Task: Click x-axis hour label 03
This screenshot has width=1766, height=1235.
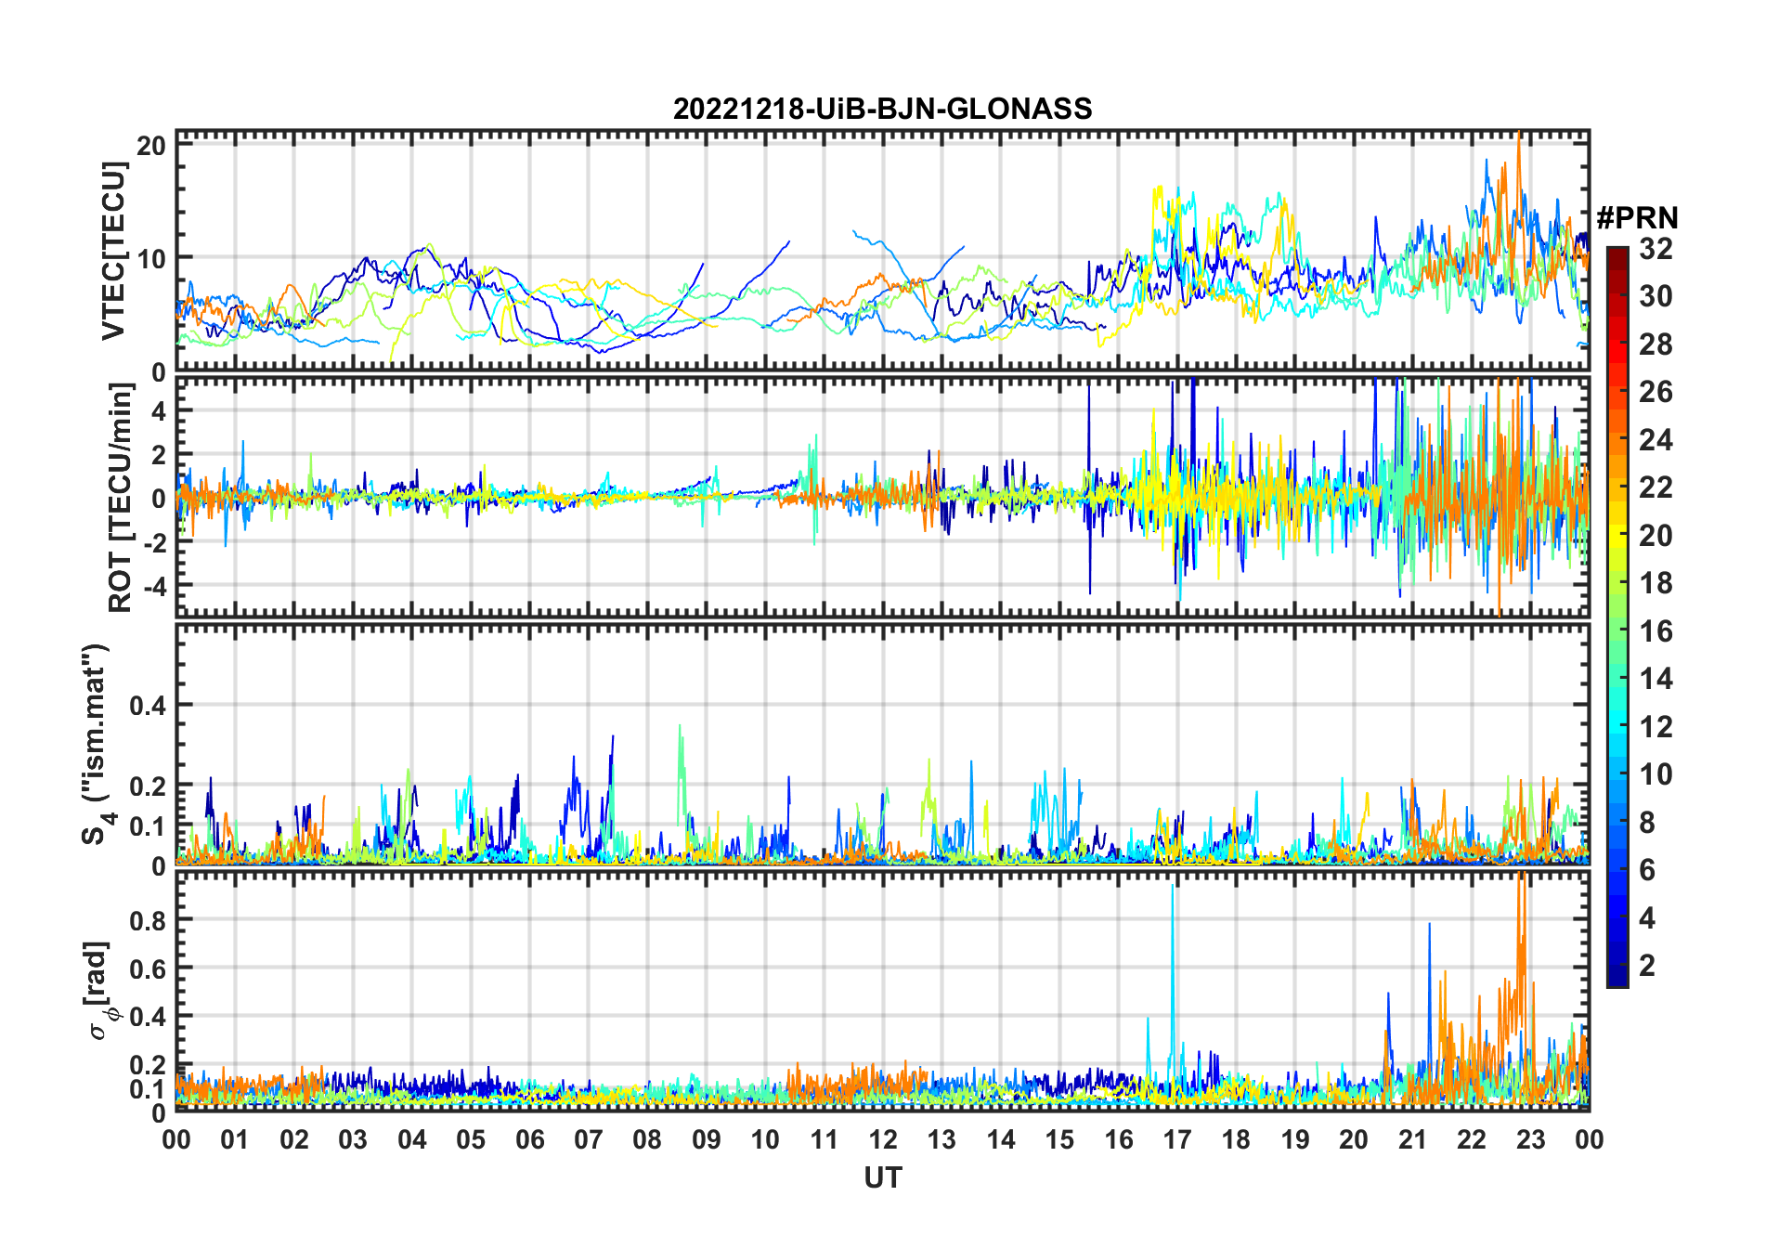Action: pyautogui.click(x=353, y=1139)
